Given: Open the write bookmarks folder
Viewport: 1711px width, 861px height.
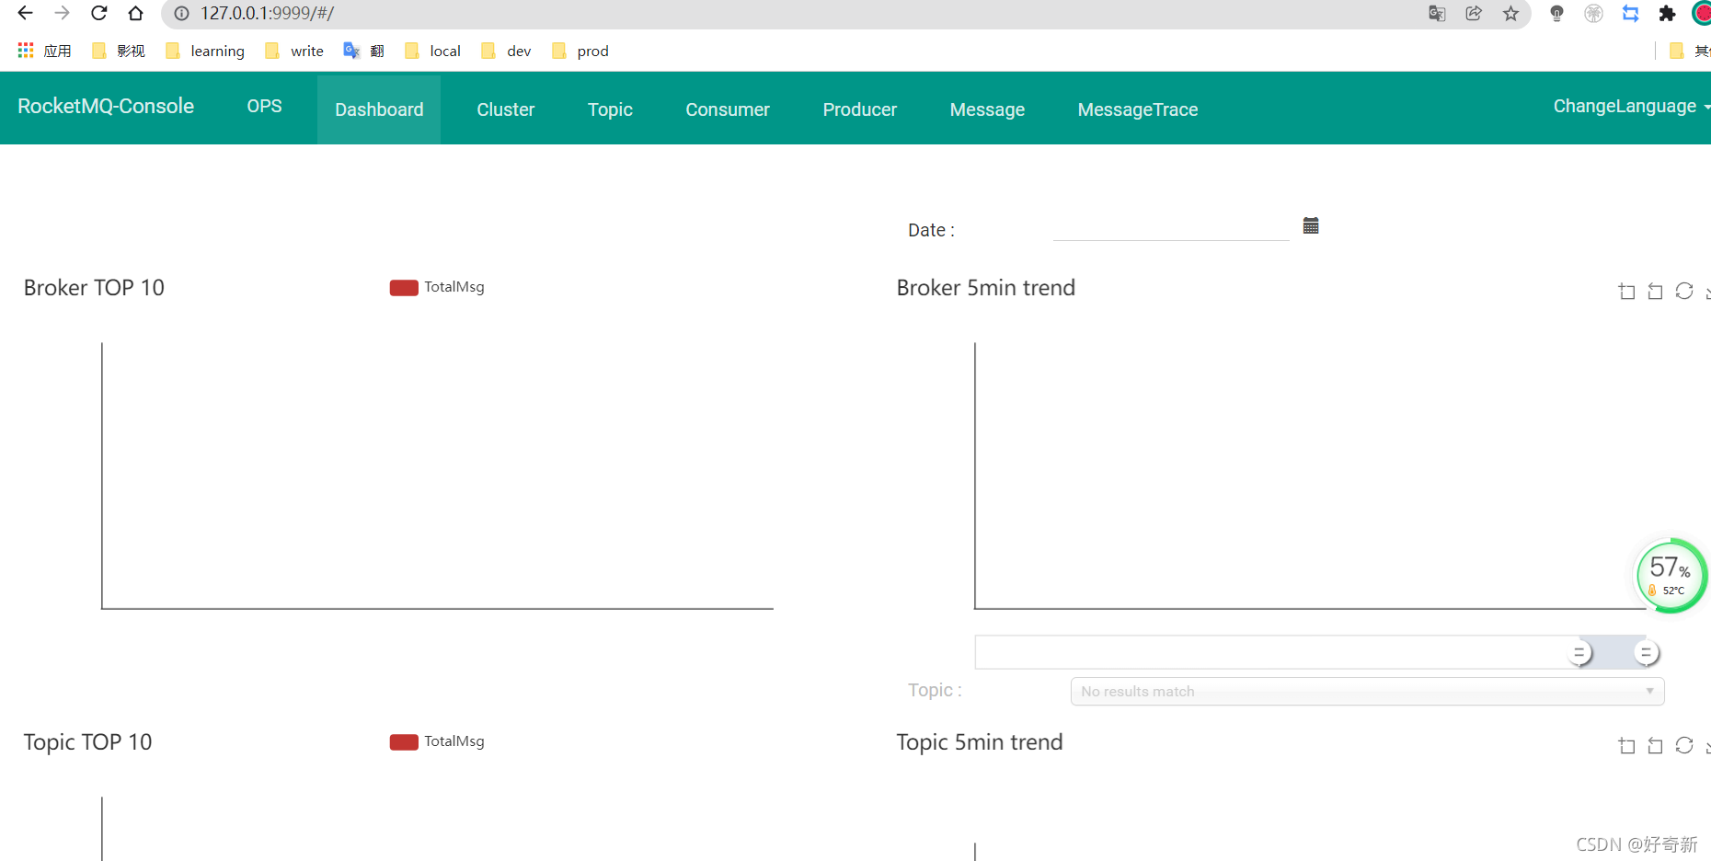Looking at the screenshot, I should pos(294,51).
